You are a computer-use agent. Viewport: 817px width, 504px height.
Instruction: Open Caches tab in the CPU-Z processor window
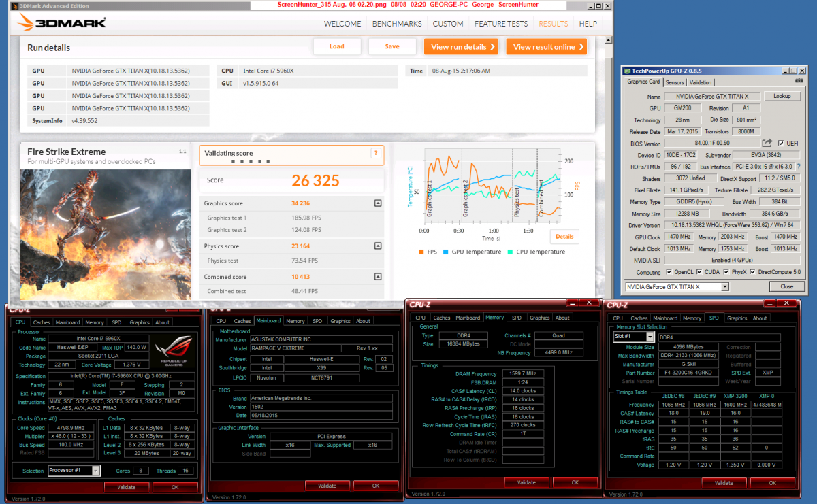coord(42,322)
